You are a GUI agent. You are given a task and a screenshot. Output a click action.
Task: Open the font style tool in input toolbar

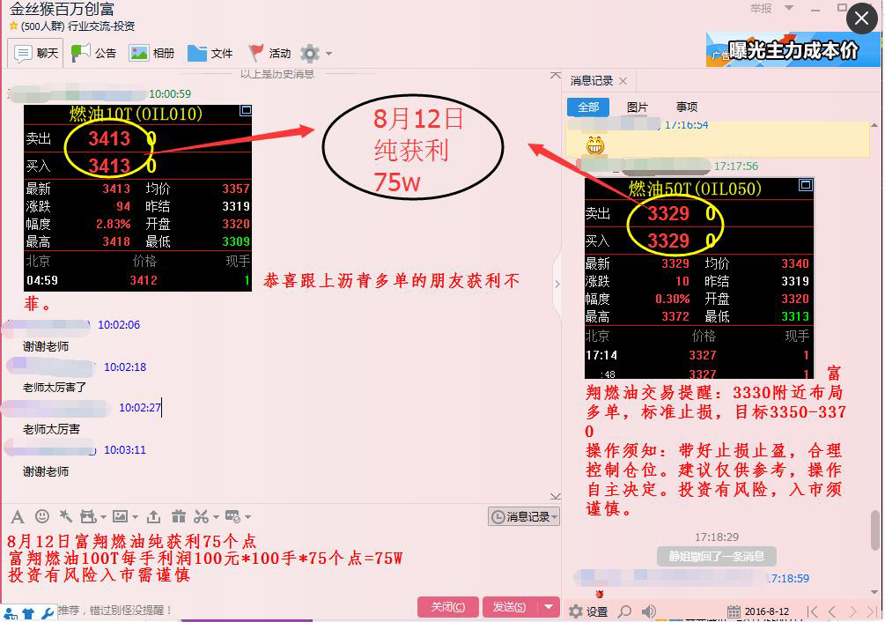(x=18, y=516)
